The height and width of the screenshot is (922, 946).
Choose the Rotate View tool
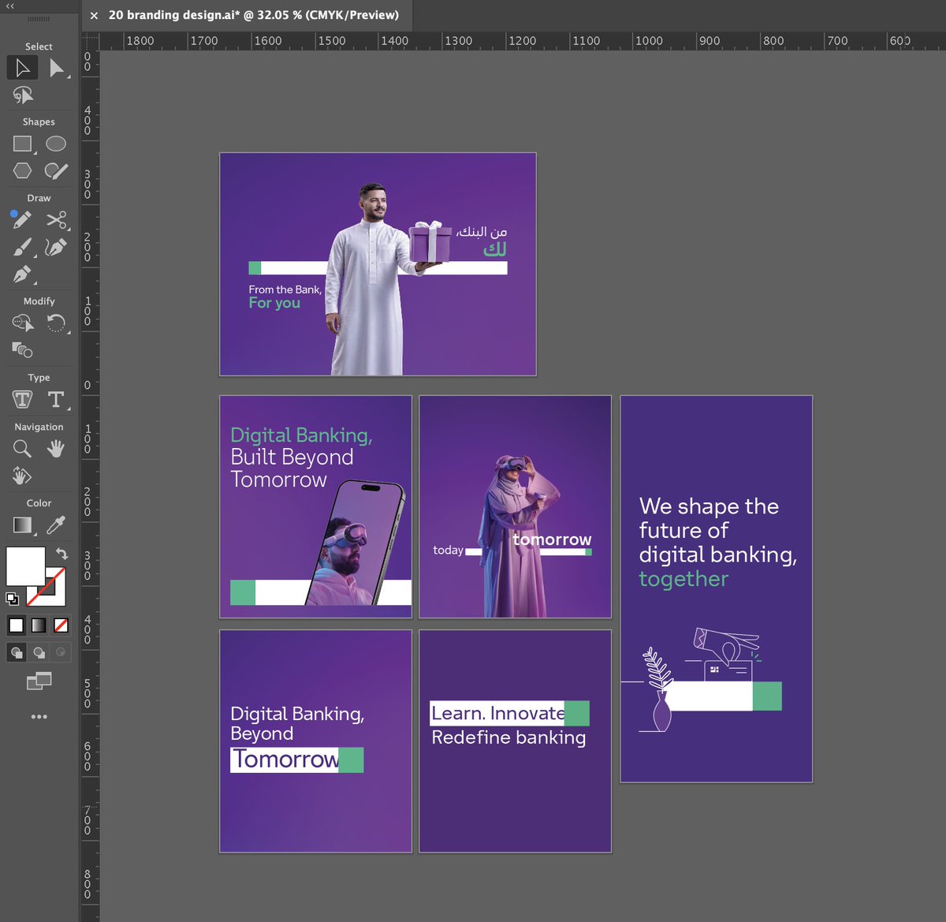[22, 476]
